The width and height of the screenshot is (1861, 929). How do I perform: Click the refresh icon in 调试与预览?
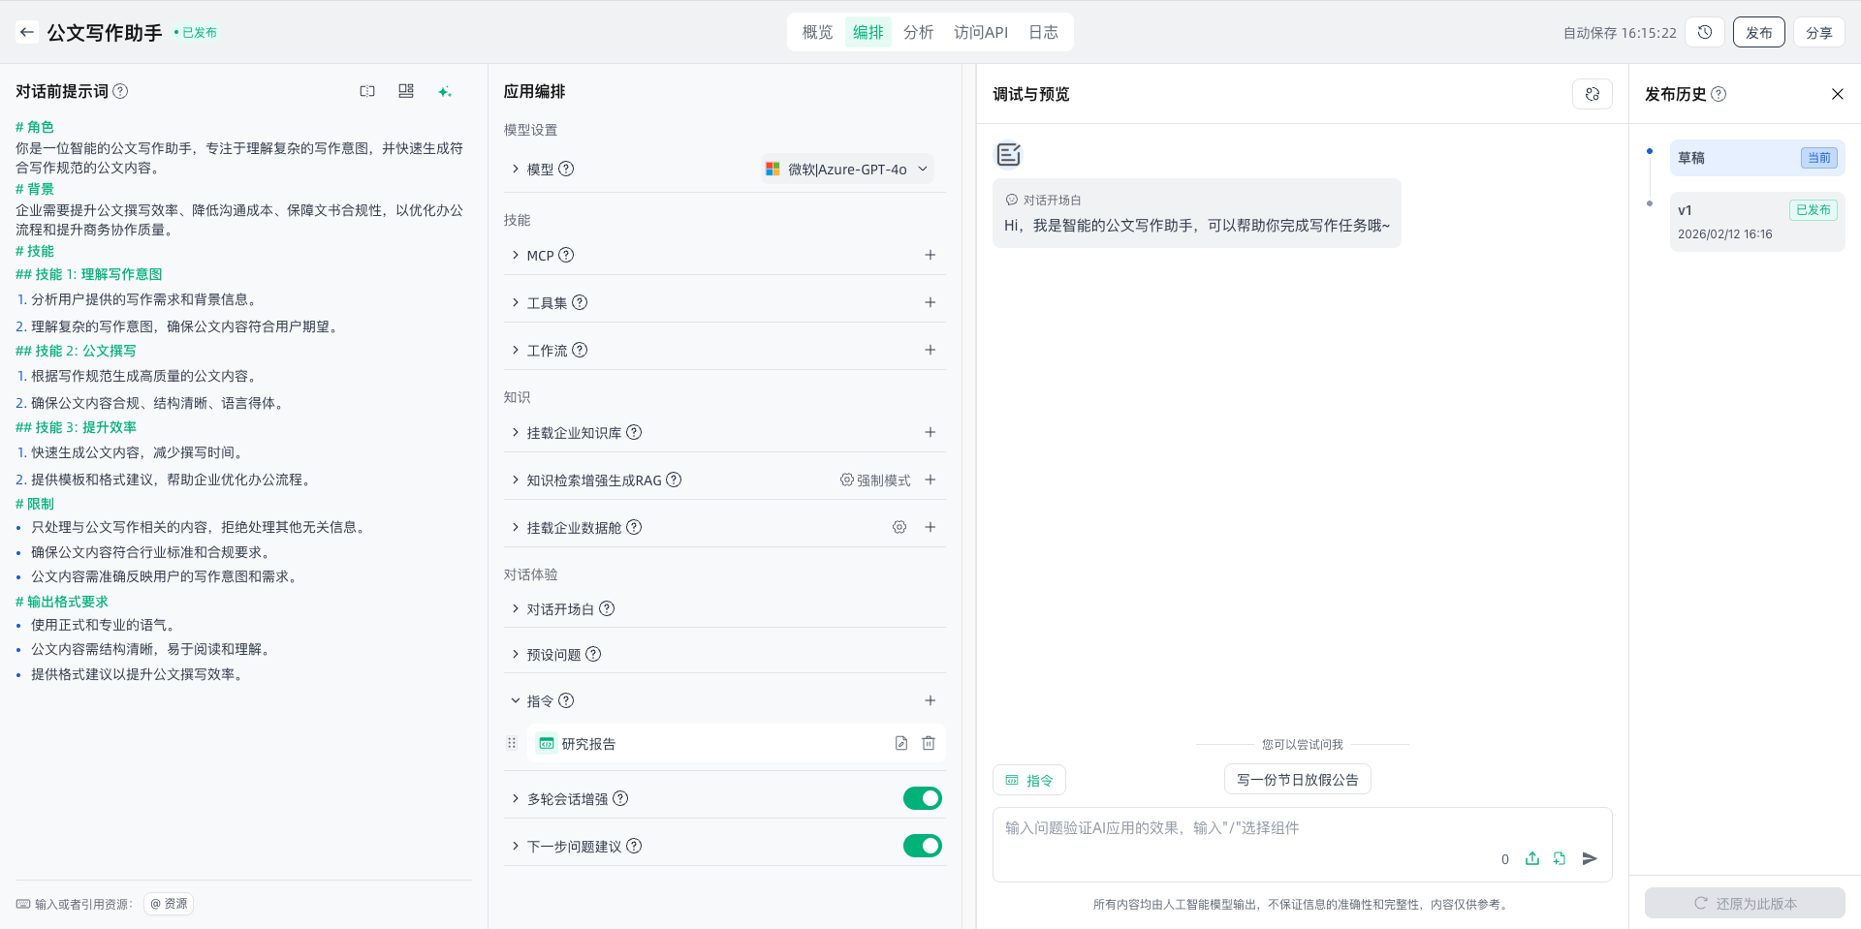click(x=1592, y=94)
